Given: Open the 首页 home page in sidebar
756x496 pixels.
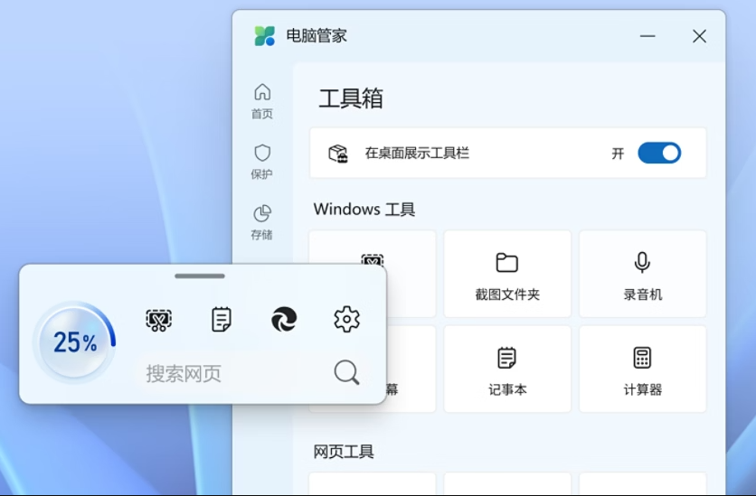Looking at the screenshot, I should (262, 101).
